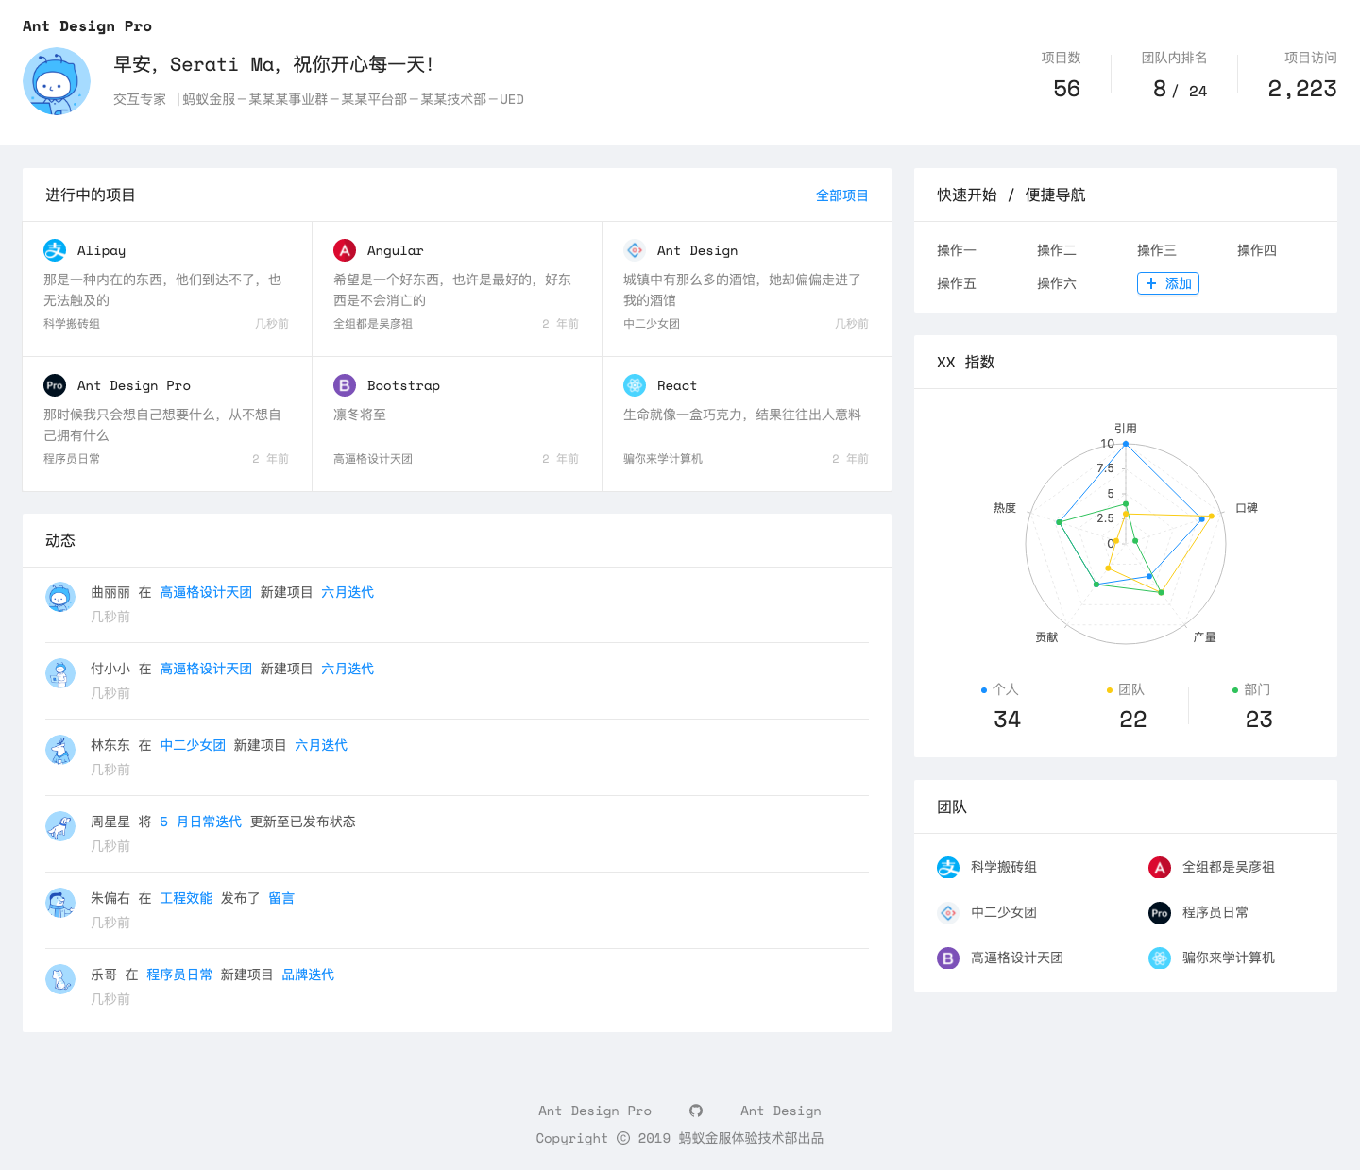Open quick link 操作六

tap(1057, 283)
